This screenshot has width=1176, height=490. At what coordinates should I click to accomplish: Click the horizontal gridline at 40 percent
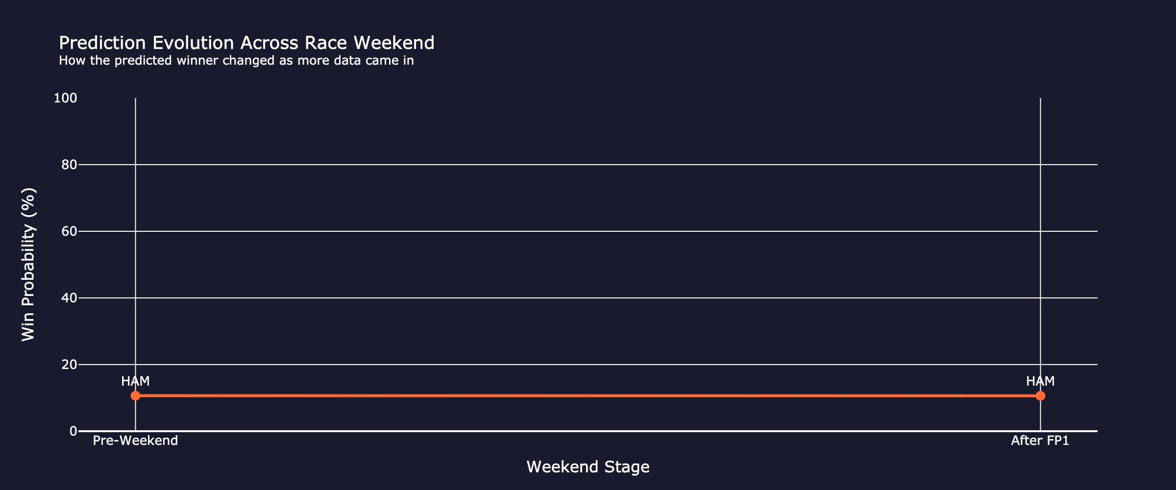[x=588, y=298]
